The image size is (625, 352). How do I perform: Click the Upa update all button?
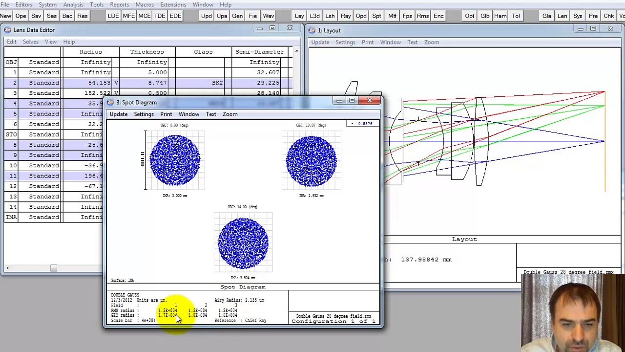click(222, 16)
